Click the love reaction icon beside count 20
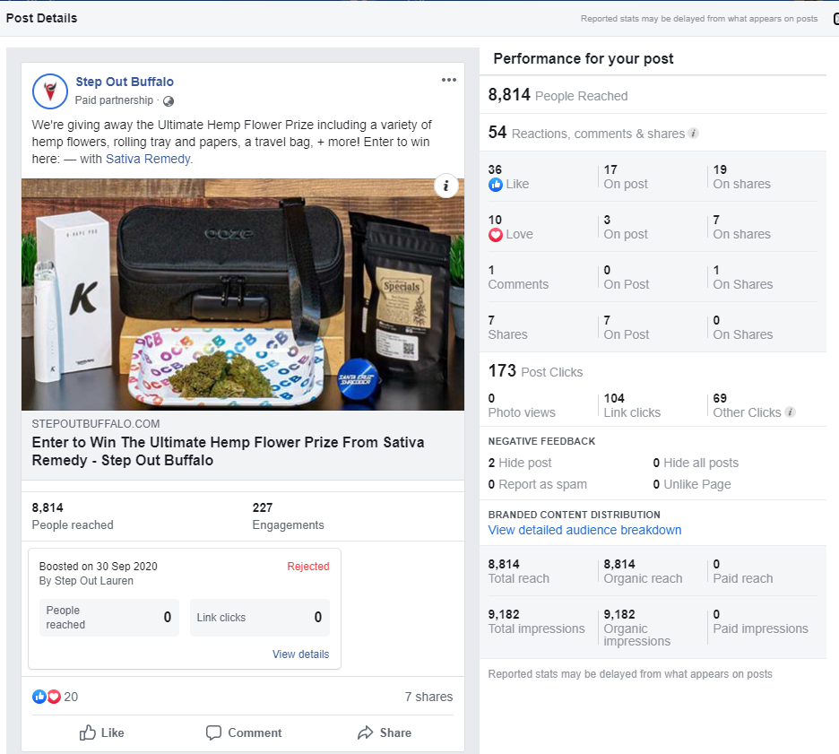The image size is (839, 754). 54,697
